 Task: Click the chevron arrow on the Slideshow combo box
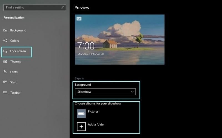coord(132,92)
